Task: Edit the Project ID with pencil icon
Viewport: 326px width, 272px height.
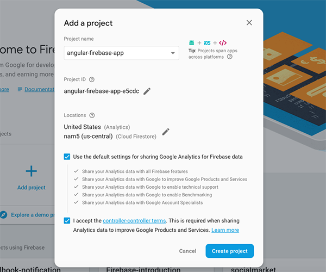Action: pyautogui.click(x=147, y=91)
